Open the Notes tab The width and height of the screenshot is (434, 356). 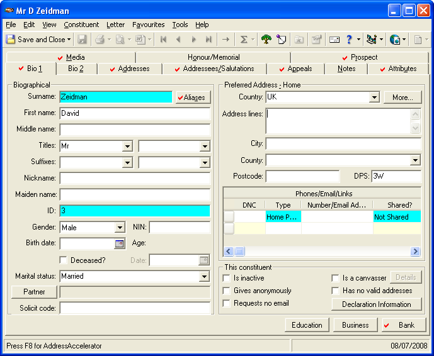[346, 69]
